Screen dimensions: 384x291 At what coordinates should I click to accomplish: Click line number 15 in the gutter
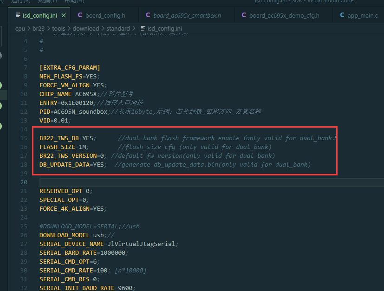pyautogui.click(x=24, y=138)
